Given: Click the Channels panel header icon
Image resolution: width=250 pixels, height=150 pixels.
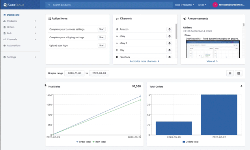Looking at the screenshot, I should click(x=117, y=19).
